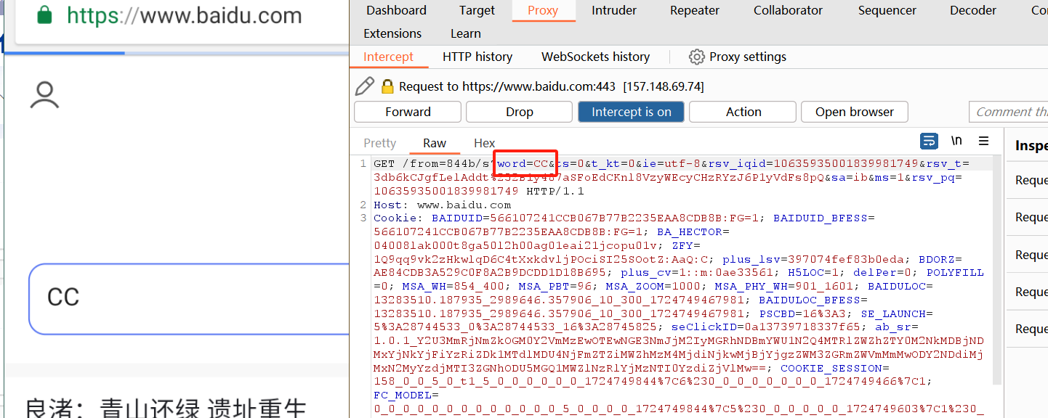Switch editor to Raw view

(435, 143)
